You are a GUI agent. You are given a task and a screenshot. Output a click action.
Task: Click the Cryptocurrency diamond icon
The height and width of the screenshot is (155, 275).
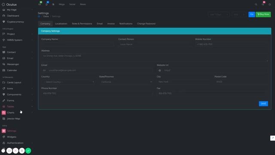click(x=4, y=22)
